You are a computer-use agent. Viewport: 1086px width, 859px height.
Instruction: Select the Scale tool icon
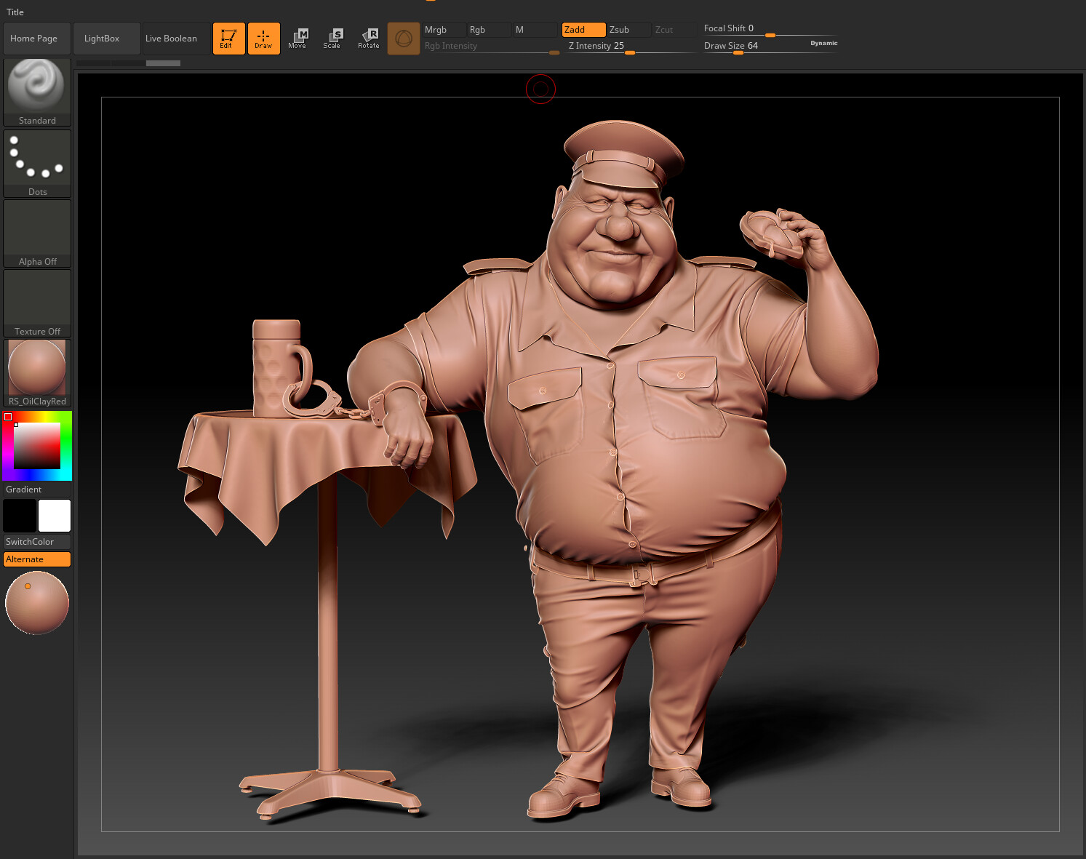[332, 39]
